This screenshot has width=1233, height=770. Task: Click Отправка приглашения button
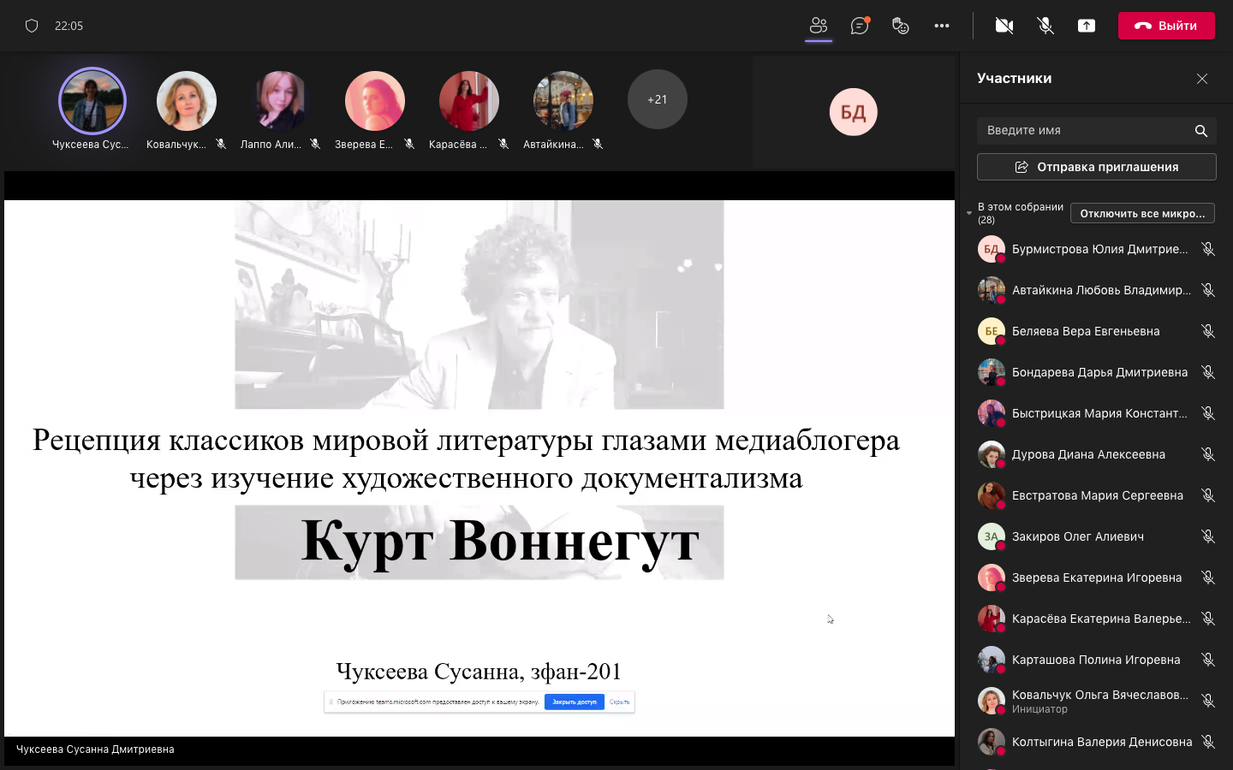click(x=1096, y=167)
